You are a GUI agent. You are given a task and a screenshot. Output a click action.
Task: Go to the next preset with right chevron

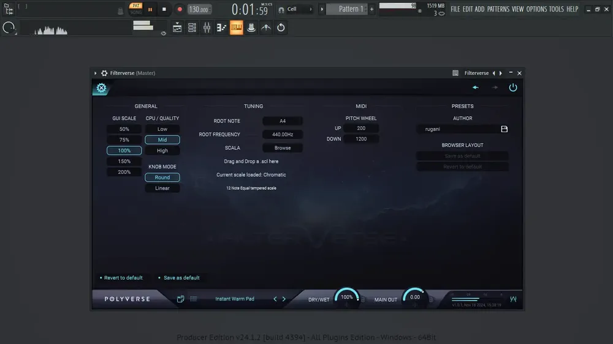tap(284, 299)
